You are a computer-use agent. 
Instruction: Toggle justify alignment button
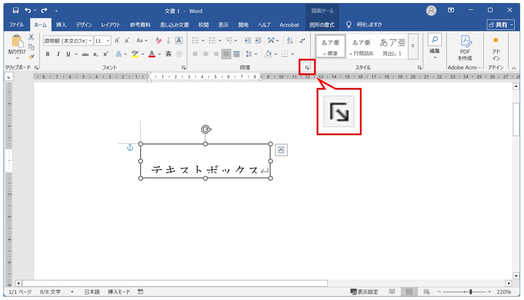(226, 54)
